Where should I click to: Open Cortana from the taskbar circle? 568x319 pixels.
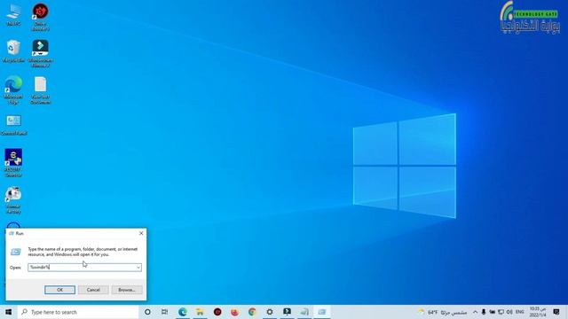click(x=147, y=312)
